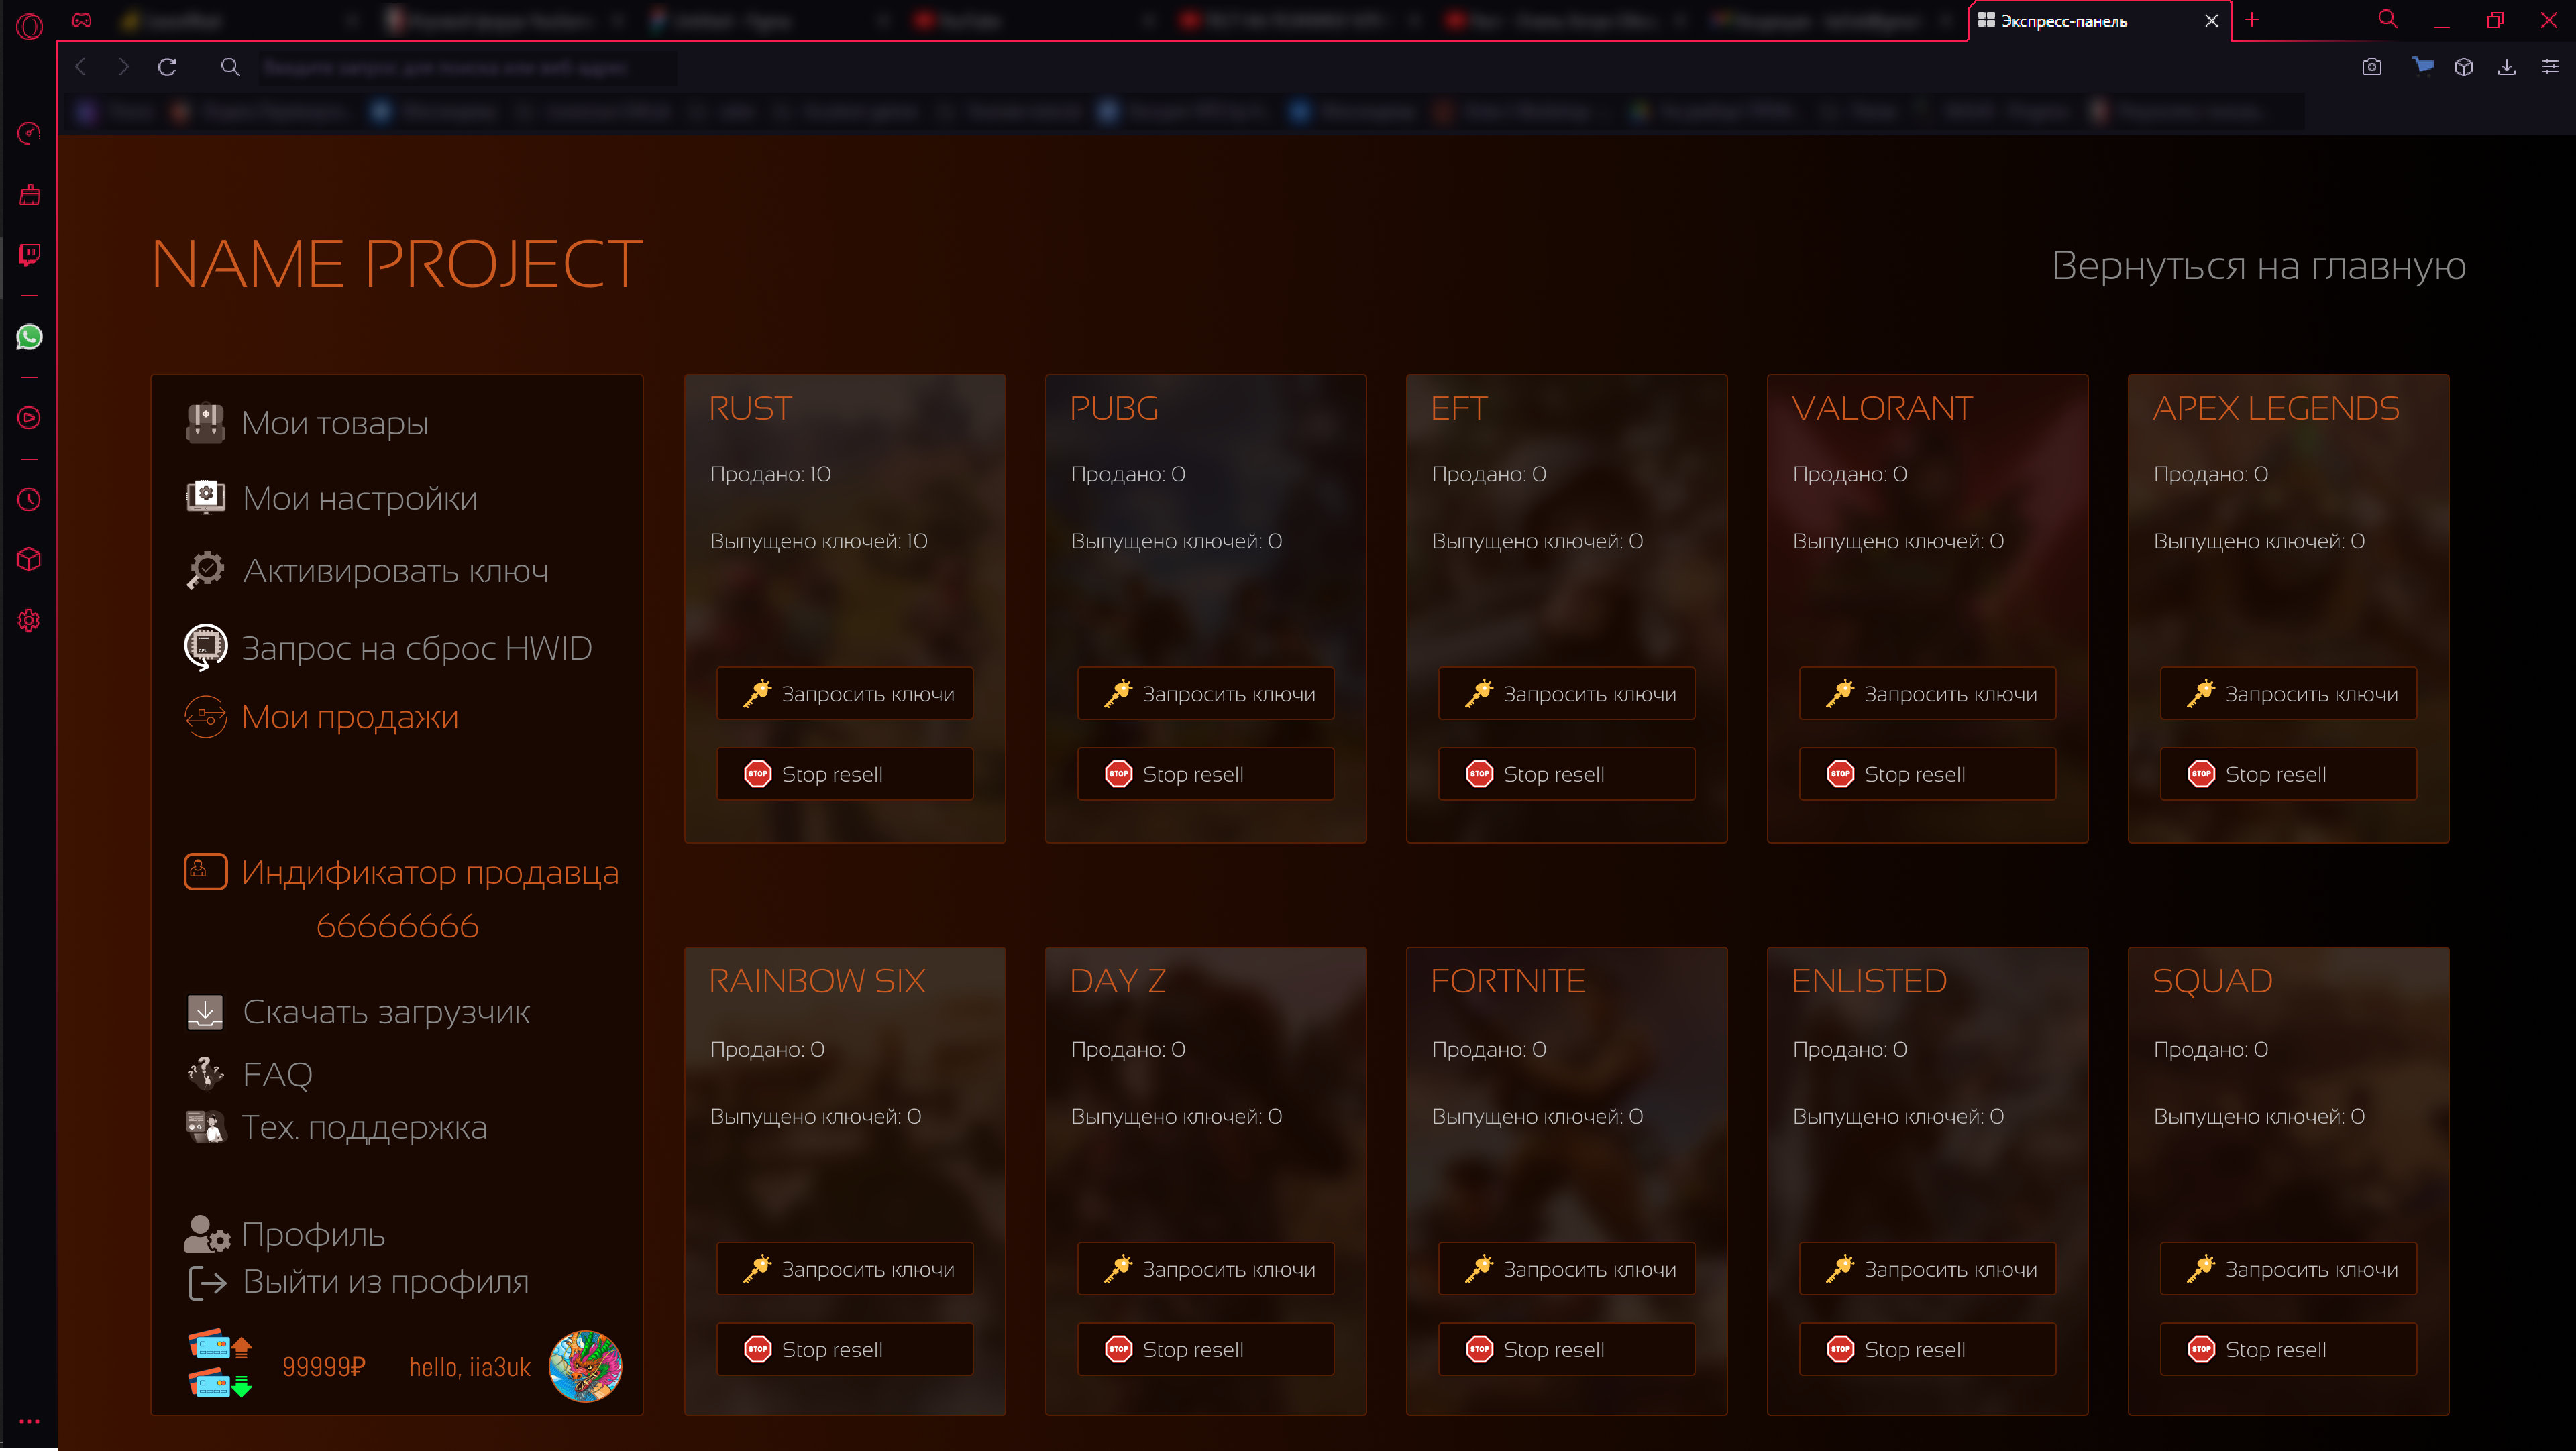Click Скачать загрузчик download link
The width and height of the screenshot is (2576, 1451).
(358, 1012)
